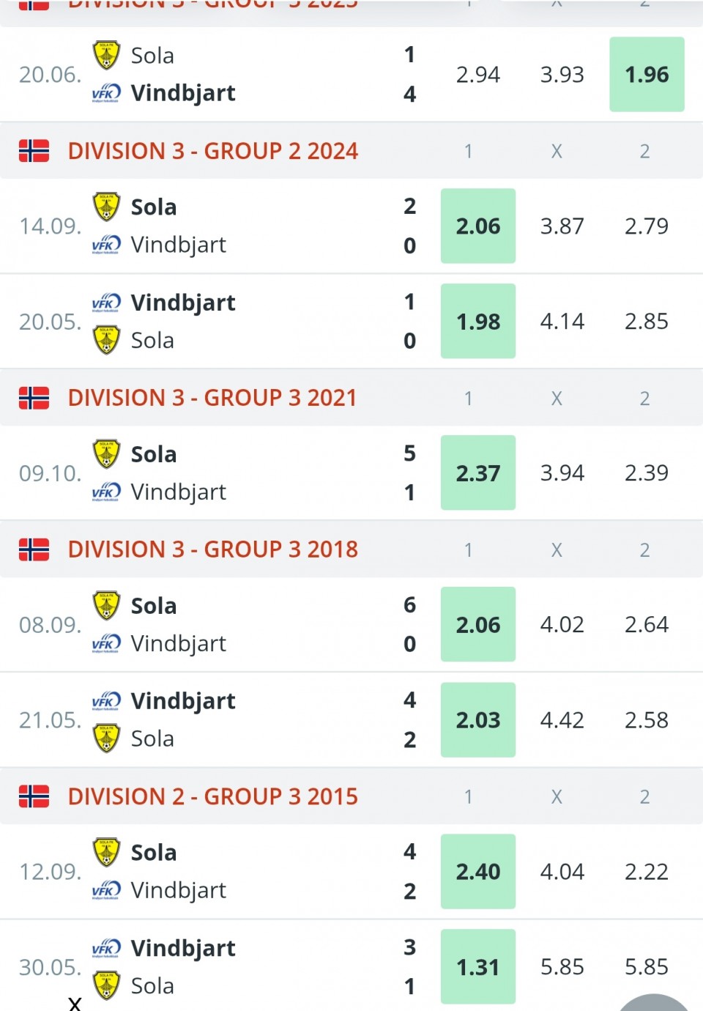Select the 5.85 draw odds on 30.05.
The height and width of the screenshot is (1011, 703).
562,967
